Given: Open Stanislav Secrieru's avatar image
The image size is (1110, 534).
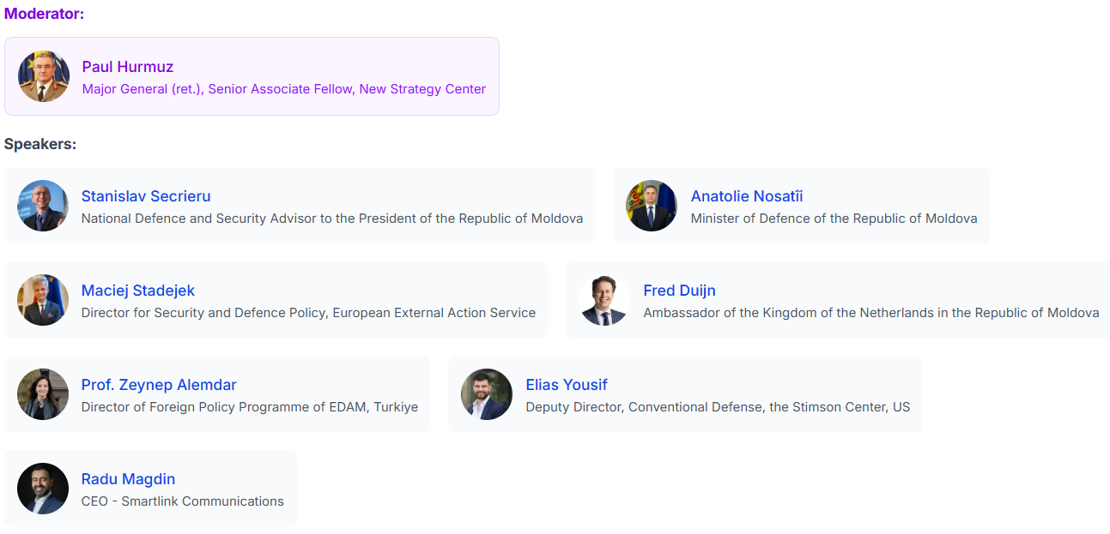Looking at the screenshot, I should [43, 206].
